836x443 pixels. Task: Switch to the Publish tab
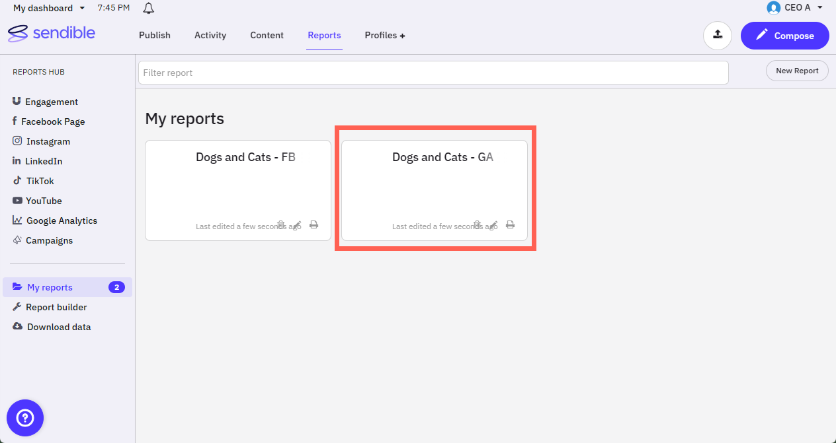[x=155, y=36]
